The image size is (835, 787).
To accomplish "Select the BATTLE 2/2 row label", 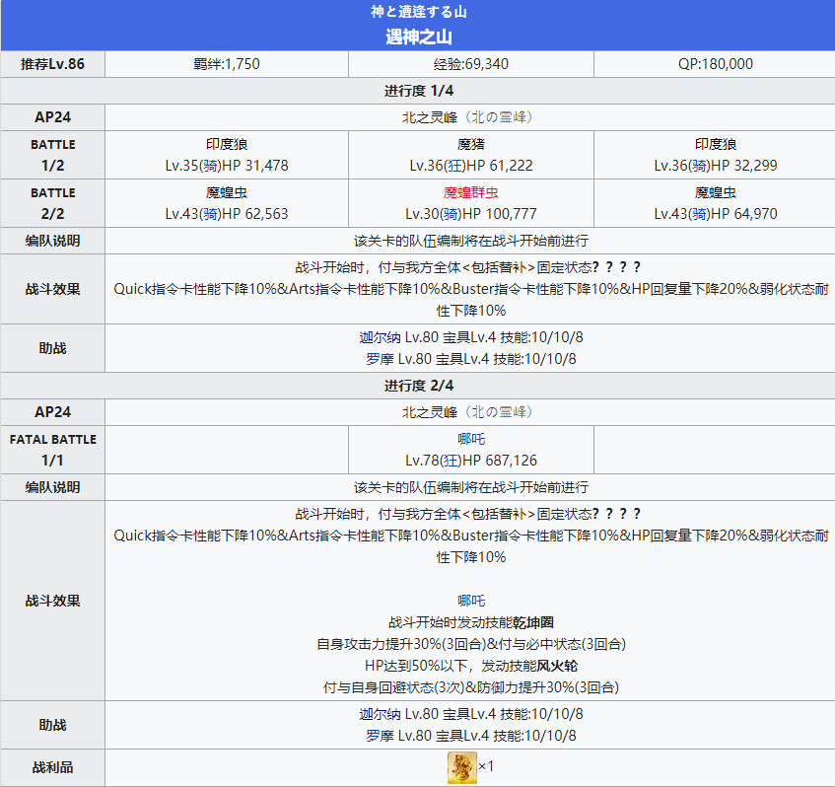I will coord(52,203).
